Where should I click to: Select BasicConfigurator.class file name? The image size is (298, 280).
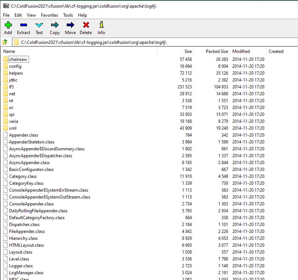tap(31, 170)
